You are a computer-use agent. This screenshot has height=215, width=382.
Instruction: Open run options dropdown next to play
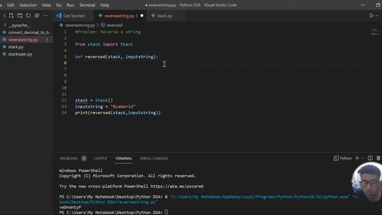click(377, 16)
